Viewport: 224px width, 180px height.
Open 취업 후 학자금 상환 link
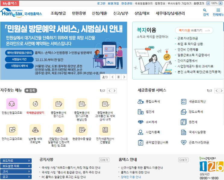190,44
